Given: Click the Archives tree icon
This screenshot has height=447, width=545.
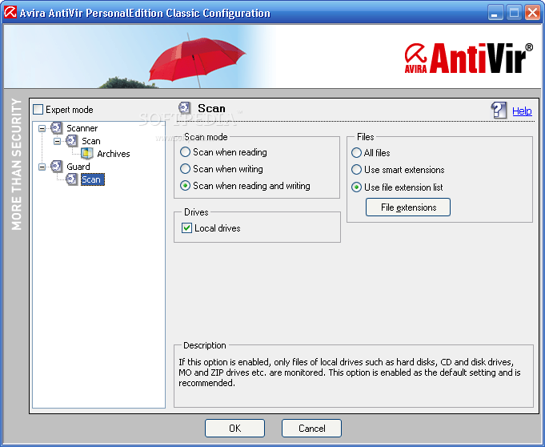Looking at the screenshot, I should pos(87,154).
